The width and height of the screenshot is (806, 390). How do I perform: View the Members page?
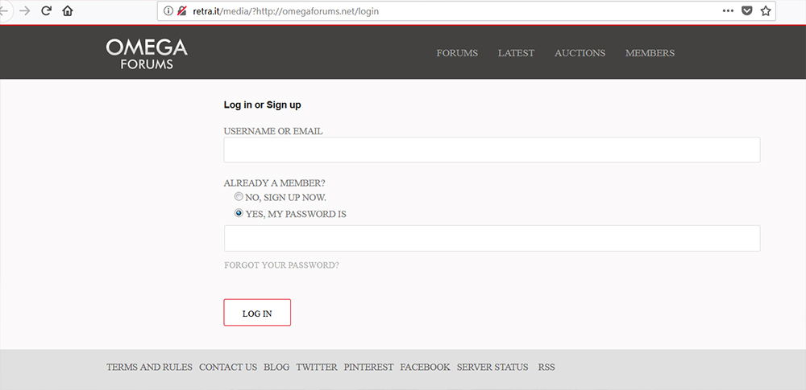(650, 53)
